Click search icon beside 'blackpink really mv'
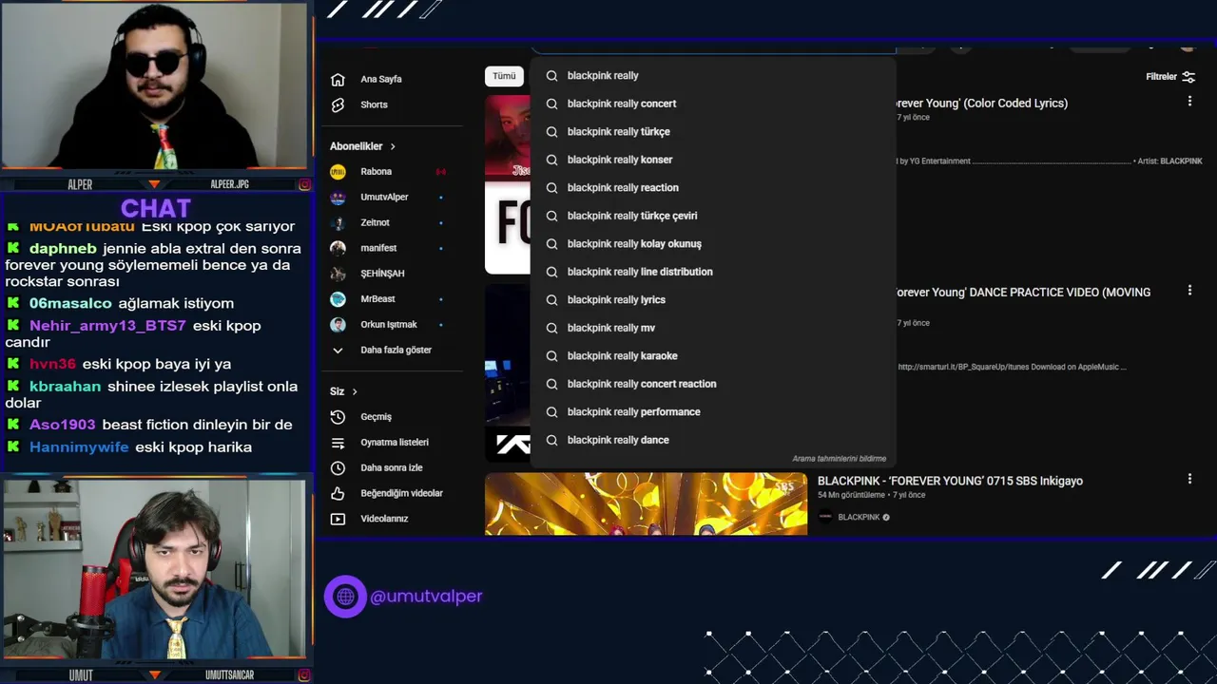This screenshot has height=684, width=1217. pyautogui.click(x=551, y=328)
